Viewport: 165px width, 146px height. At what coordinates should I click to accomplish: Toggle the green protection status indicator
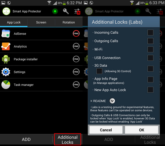point(55,11)
